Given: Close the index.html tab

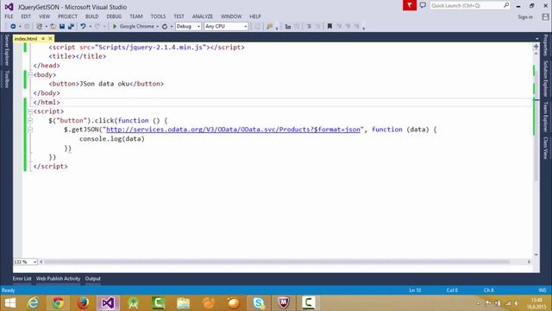Looking at the screenshot, I should [x=50, y=38].
